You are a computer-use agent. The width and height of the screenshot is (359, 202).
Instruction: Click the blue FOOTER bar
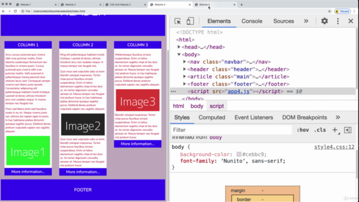(82, 190)
